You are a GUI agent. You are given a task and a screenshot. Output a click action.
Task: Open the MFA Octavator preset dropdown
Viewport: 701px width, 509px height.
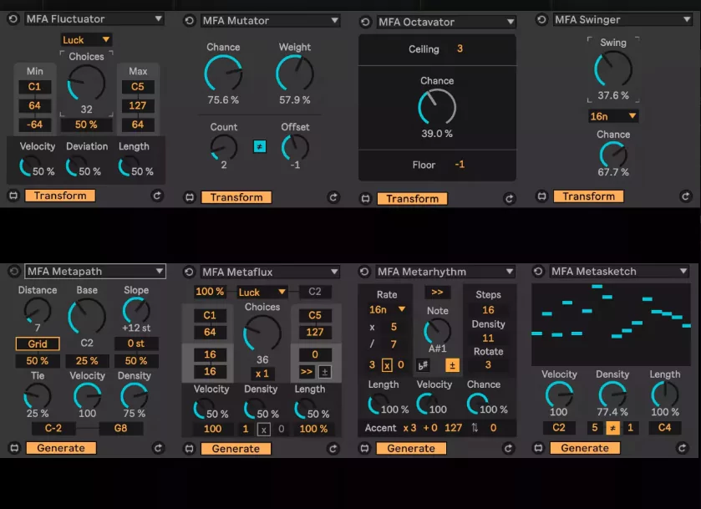(446, 22)
